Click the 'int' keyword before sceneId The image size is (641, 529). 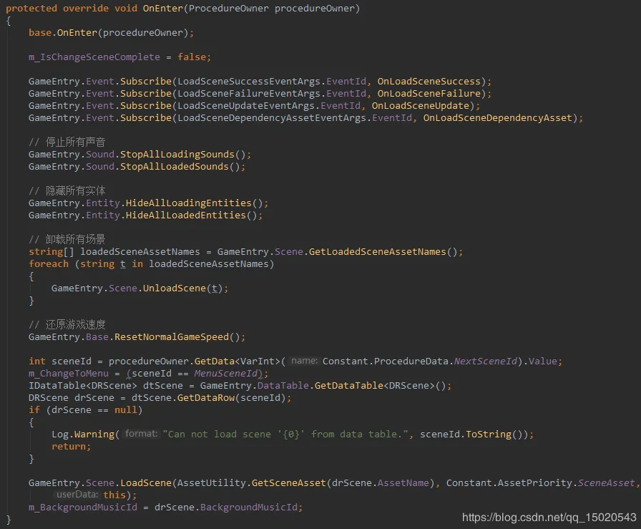[x=37, y=361]
